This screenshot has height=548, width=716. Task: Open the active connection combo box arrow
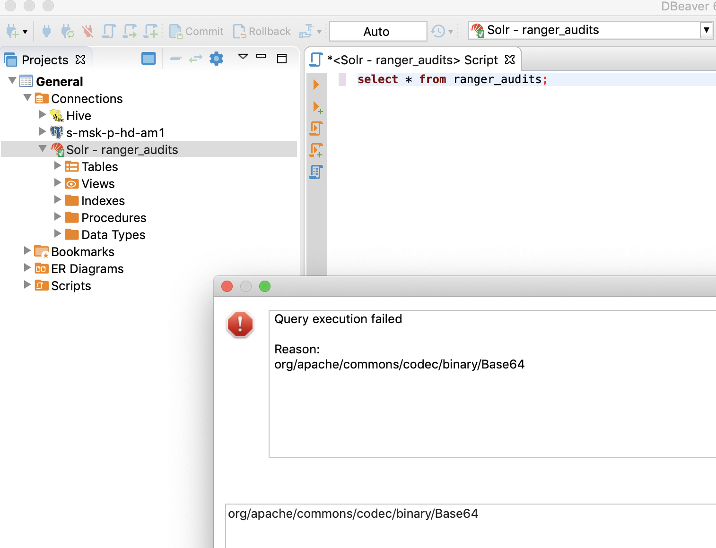click(x=706, y=30)
